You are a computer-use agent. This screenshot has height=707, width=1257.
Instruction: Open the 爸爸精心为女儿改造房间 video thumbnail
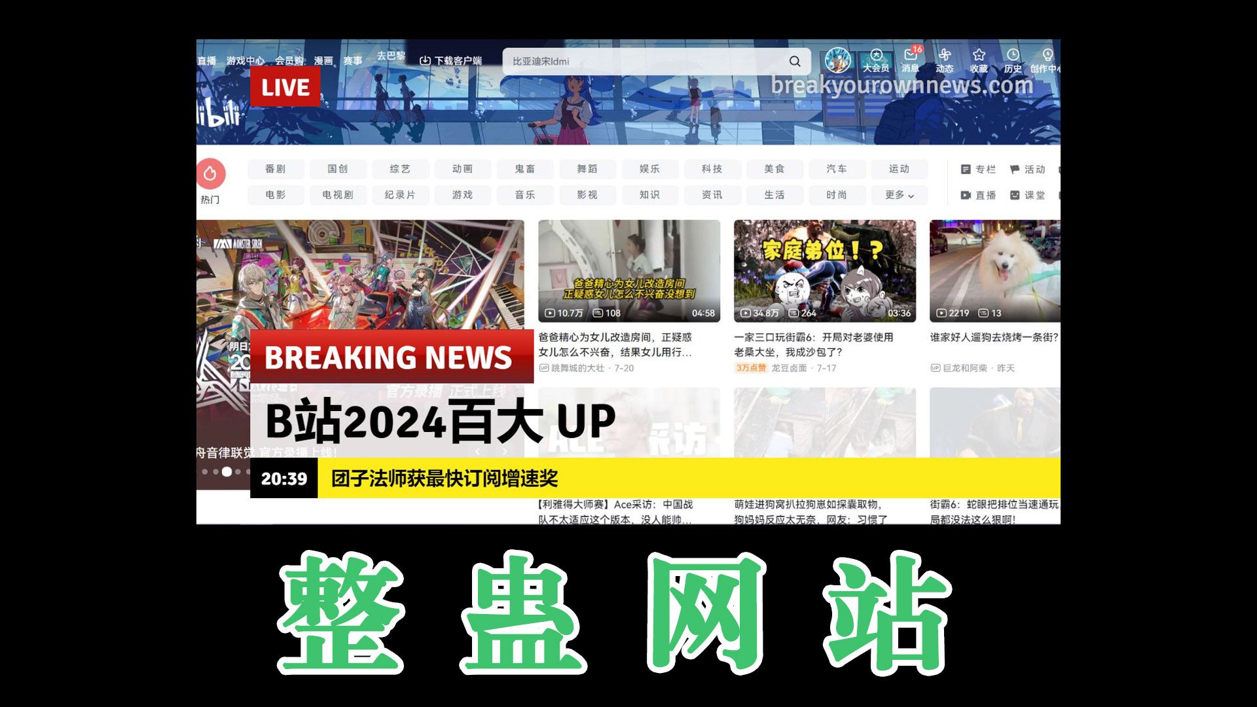coord(629,271)
